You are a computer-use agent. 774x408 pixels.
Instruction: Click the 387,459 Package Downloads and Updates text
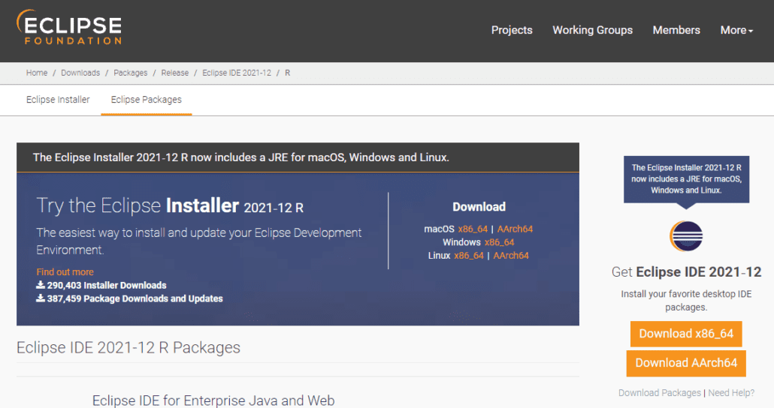click(135, 298)
